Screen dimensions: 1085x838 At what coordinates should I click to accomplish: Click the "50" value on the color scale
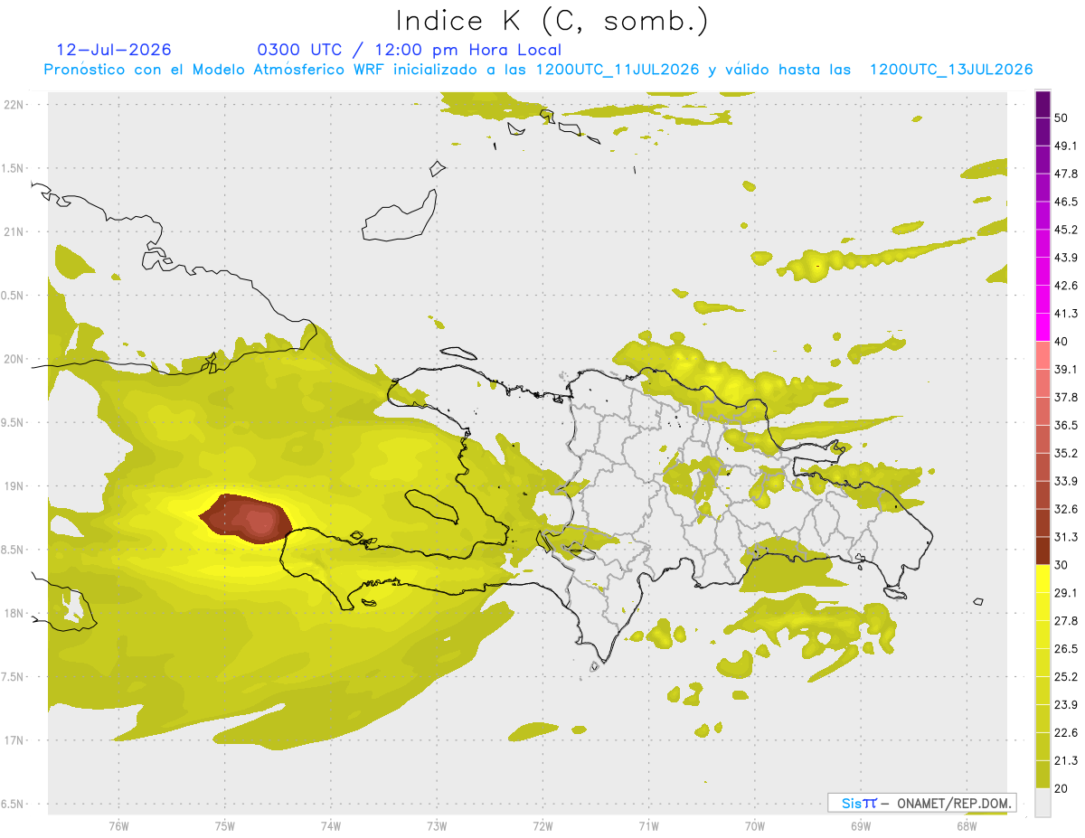[x=1061, y=118]
